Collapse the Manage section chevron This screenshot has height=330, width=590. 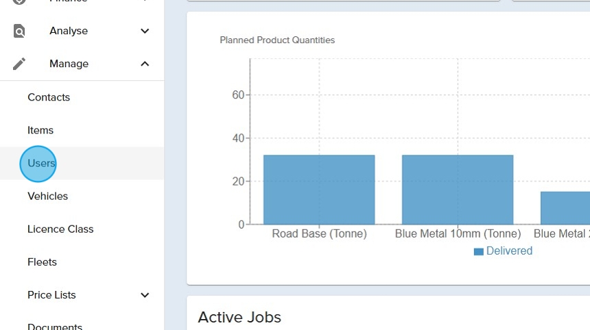coord(145,64)
